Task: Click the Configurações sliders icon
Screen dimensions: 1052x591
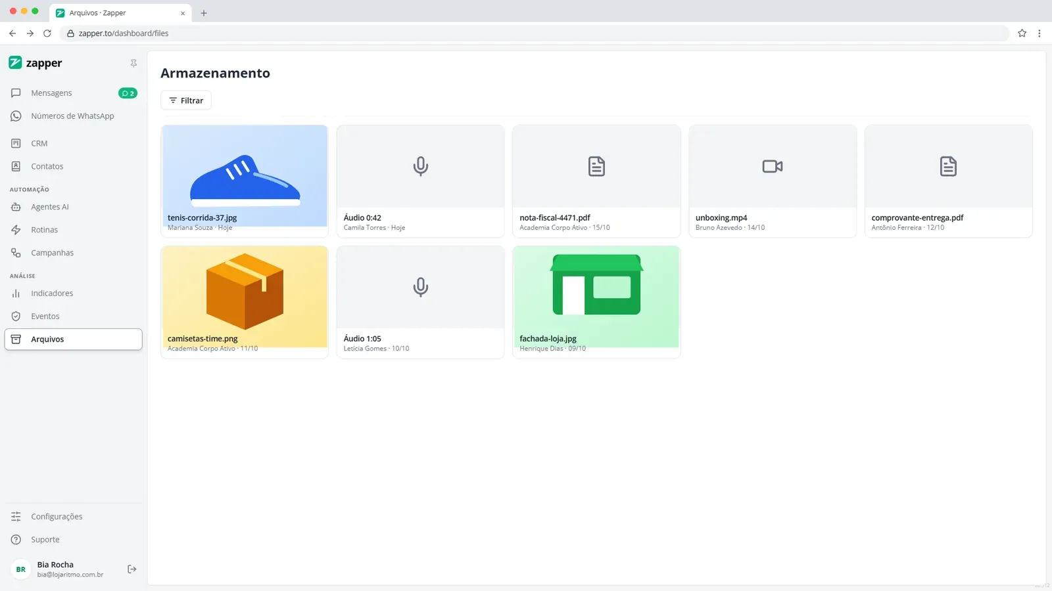Action: 16,517
